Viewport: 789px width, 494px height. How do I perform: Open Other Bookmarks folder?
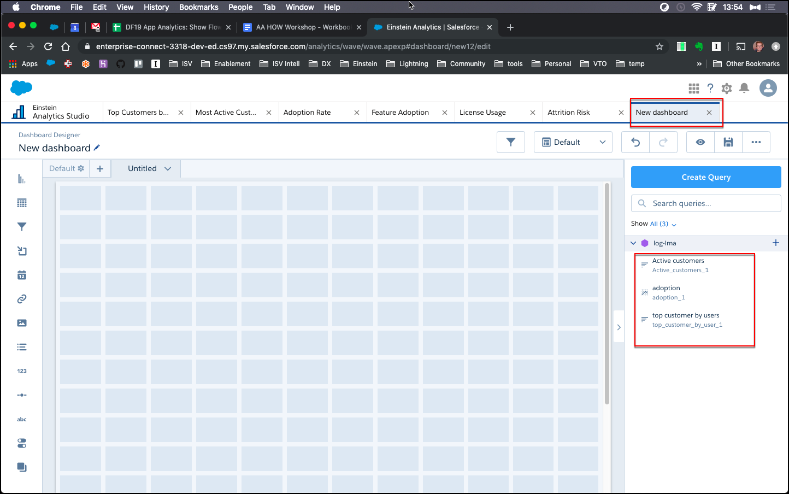(746, 64)
